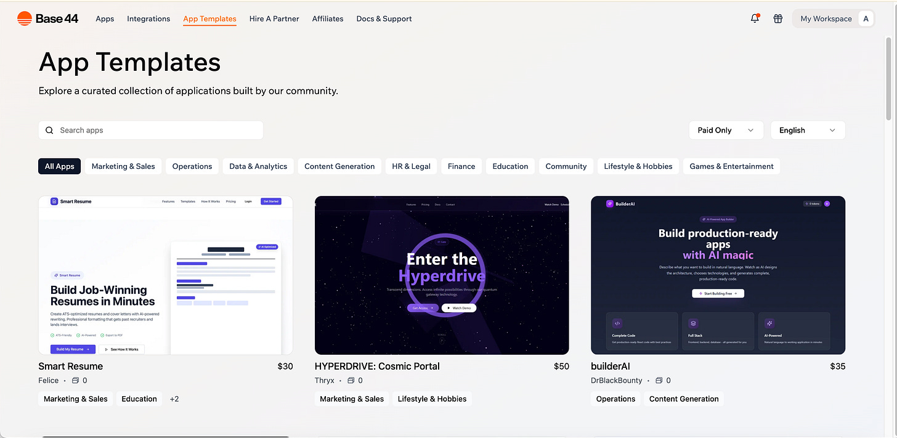The height and width of the screenshot is (438, 897).
Task: Open the notifications bell
Action: (755, 18)
